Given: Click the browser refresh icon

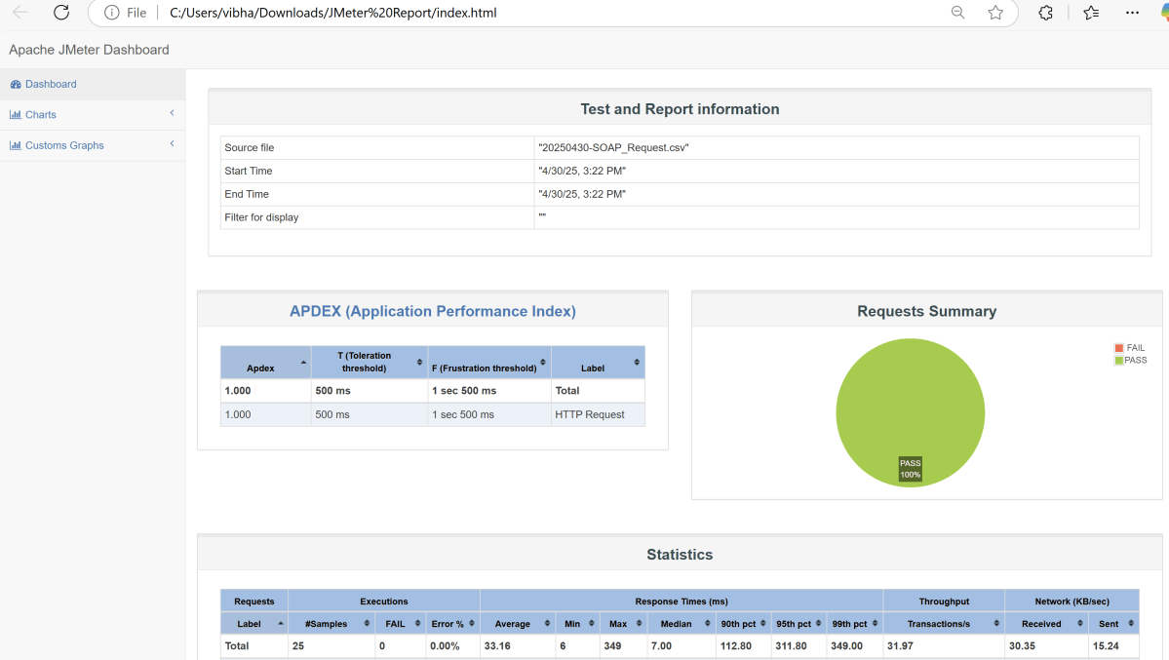Looking at the screenshot, I should [x=61, y=13].
